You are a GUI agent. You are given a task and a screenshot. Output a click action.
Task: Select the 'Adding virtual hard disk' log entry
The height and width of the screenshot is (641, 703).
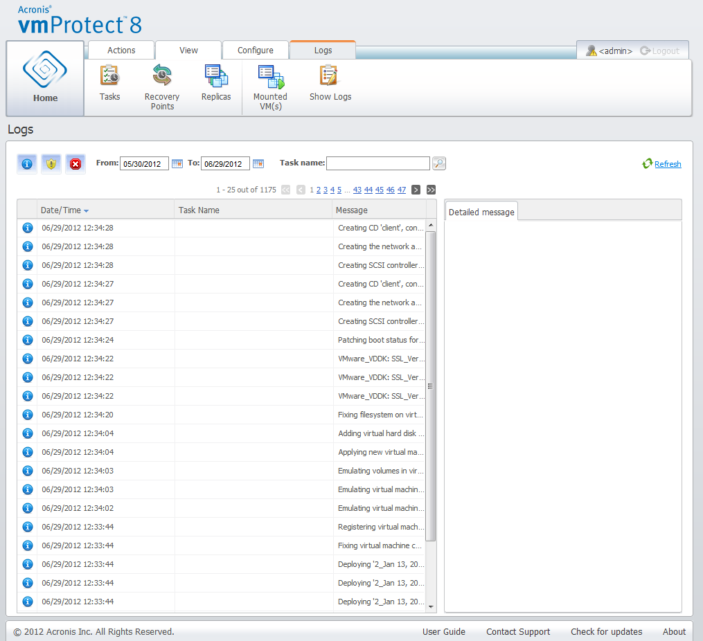tap(222, 433)
